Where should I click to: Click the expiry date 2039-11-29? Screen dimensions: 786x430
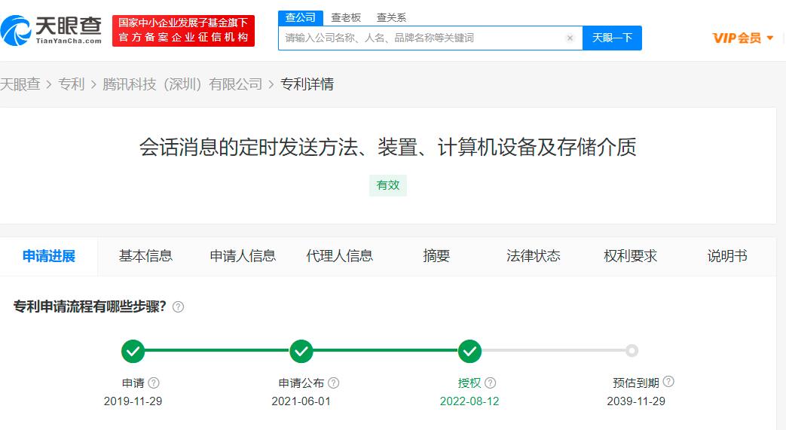[636, 401]
